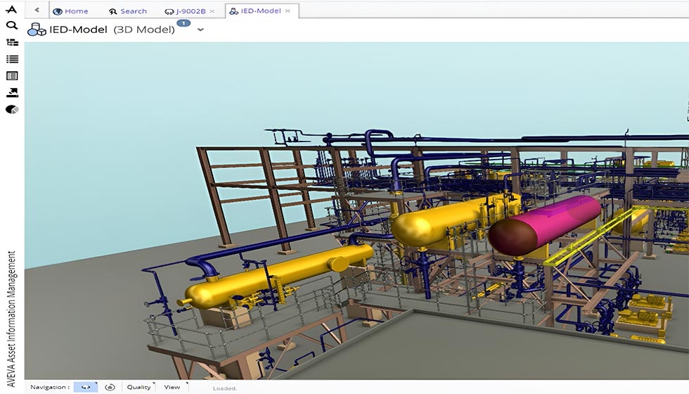Open the bulleted list view sidebar icon
Image resolution: width=689 pixels, height=394 pixels.
pyautogui.click(x=11, y=59)
